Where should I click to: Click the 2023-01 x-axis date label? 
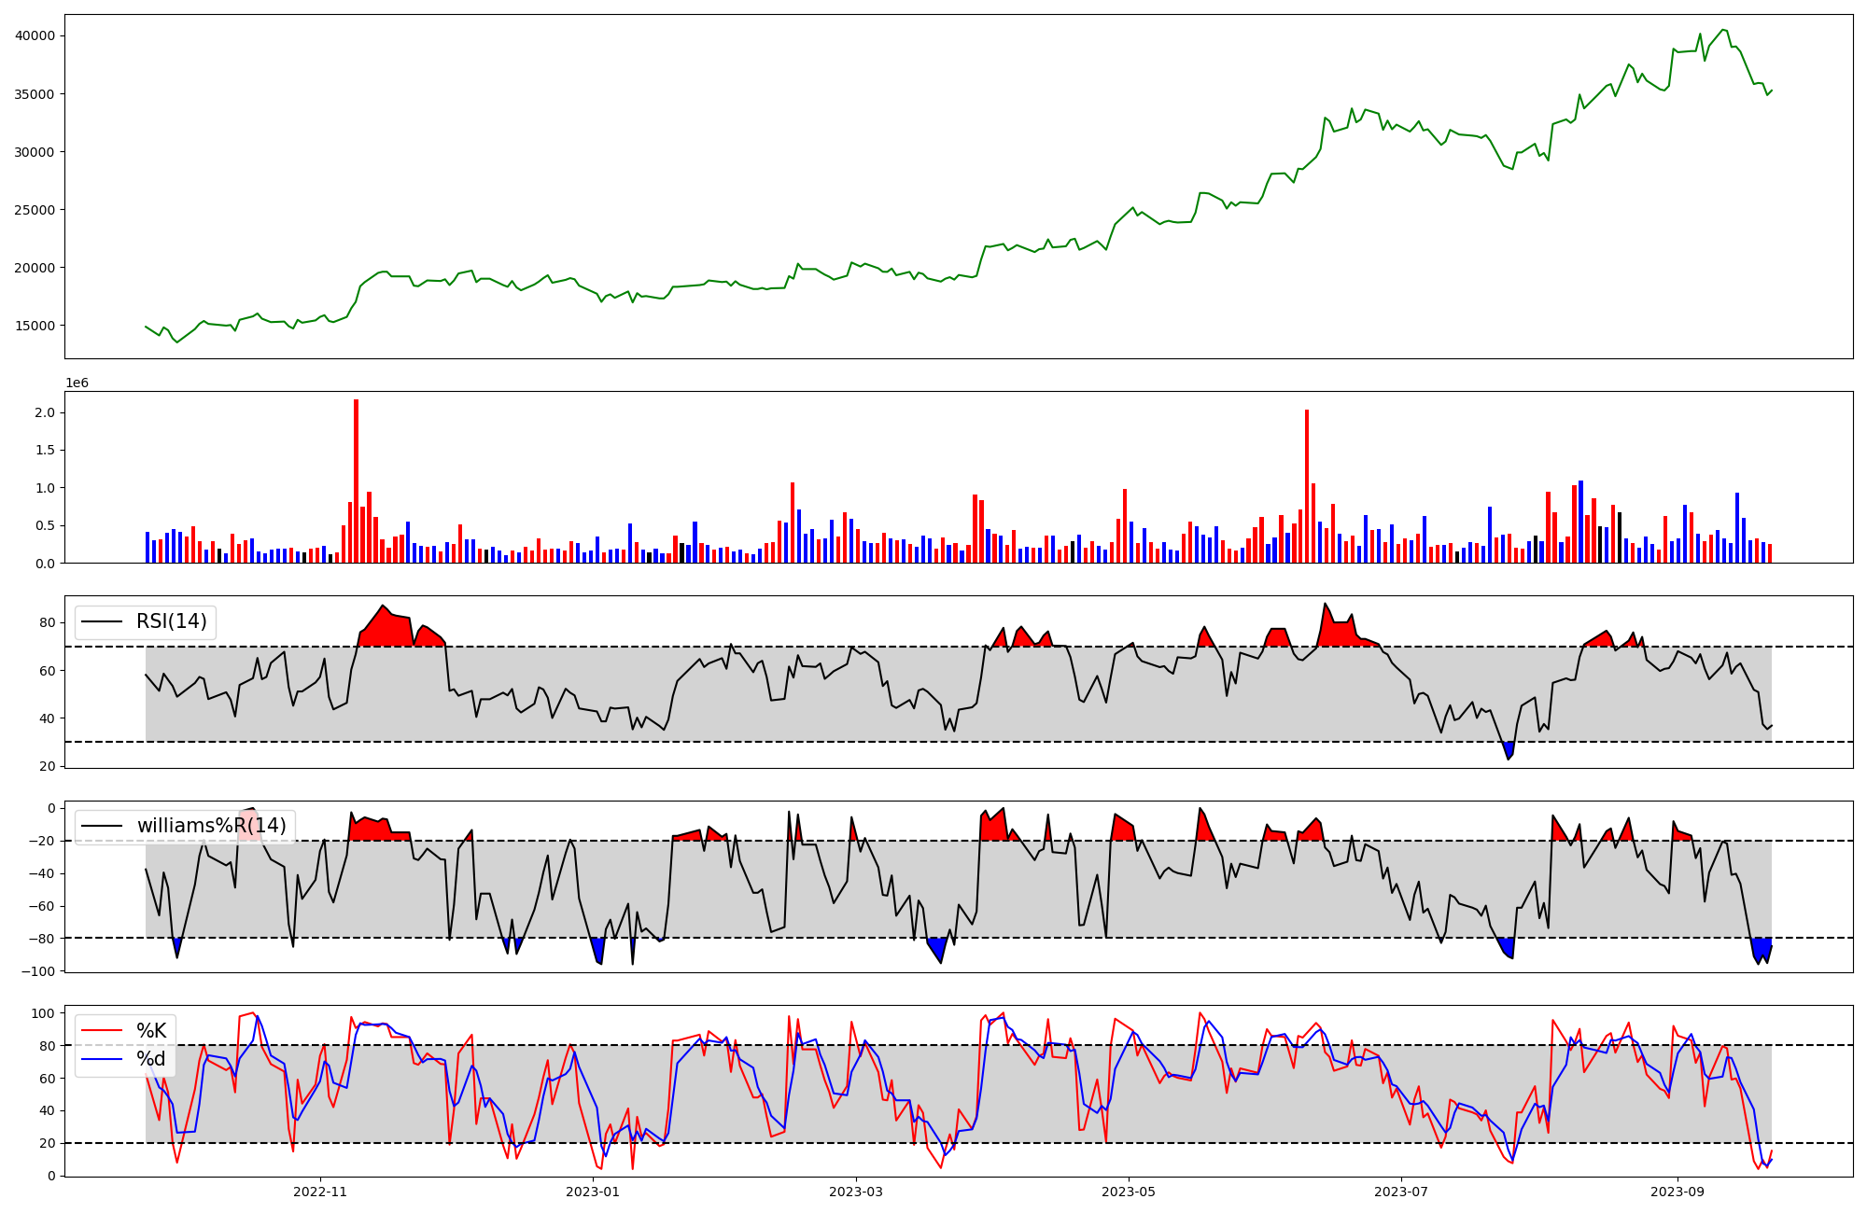coord(593,1192)
